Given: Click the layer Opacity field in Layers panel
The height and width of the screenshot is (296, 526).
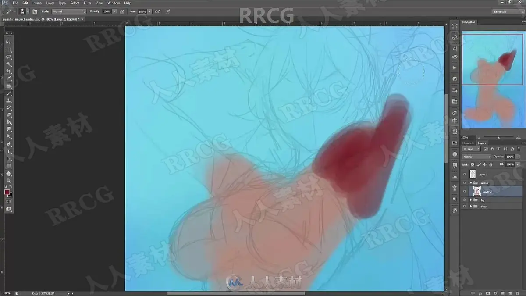Looking at the screenshot, I should (510, 157).
